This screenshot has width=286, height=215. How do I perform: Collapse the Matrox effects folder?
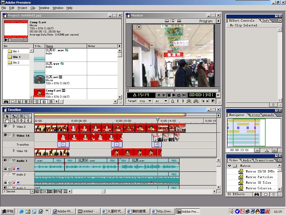230,166
